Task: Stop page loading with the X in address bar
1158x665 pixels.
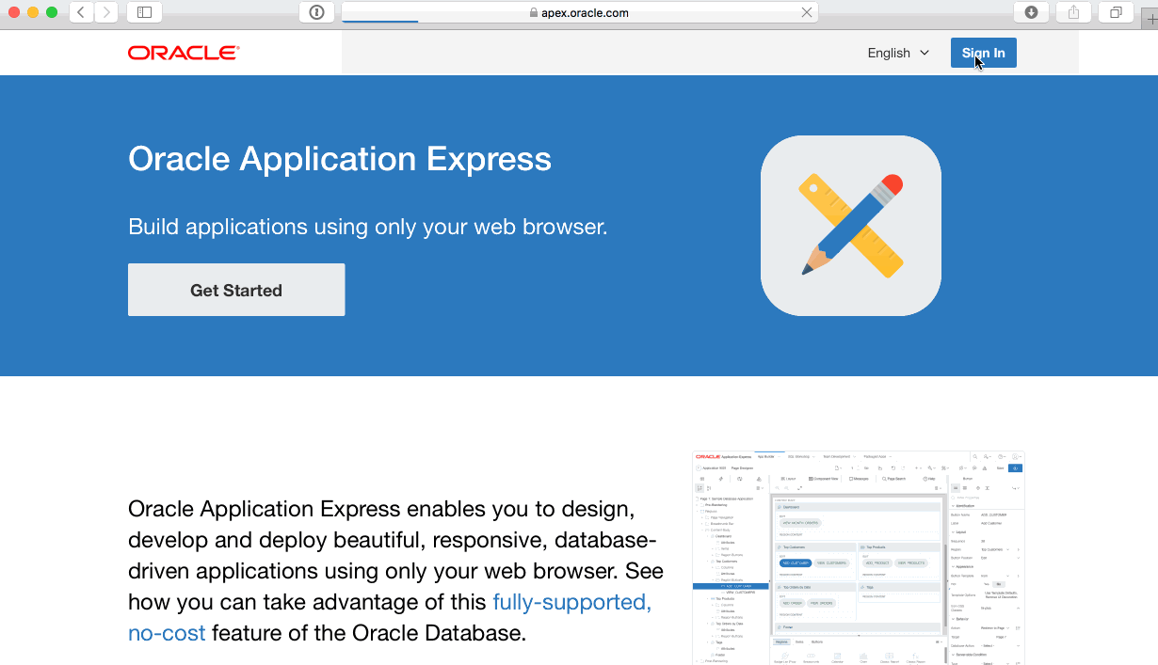Action: click(x=806, y=13)
